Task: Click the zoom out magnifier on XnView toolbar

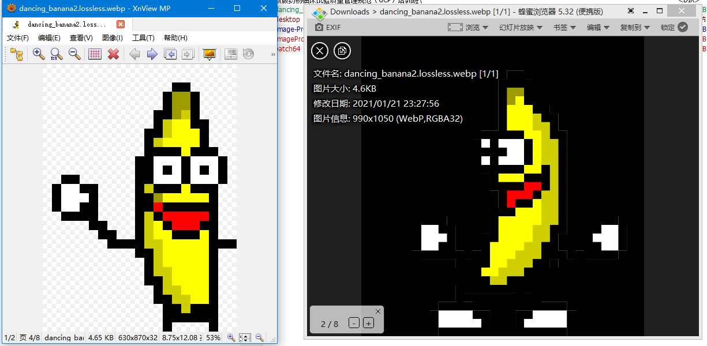Action: click(74, 54)
